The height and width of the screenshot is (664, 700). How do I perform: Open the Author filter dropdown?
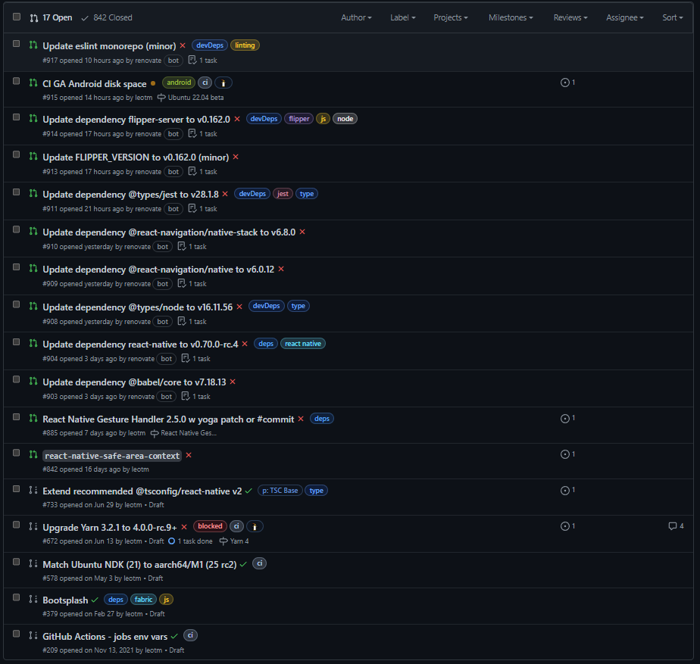356,17
